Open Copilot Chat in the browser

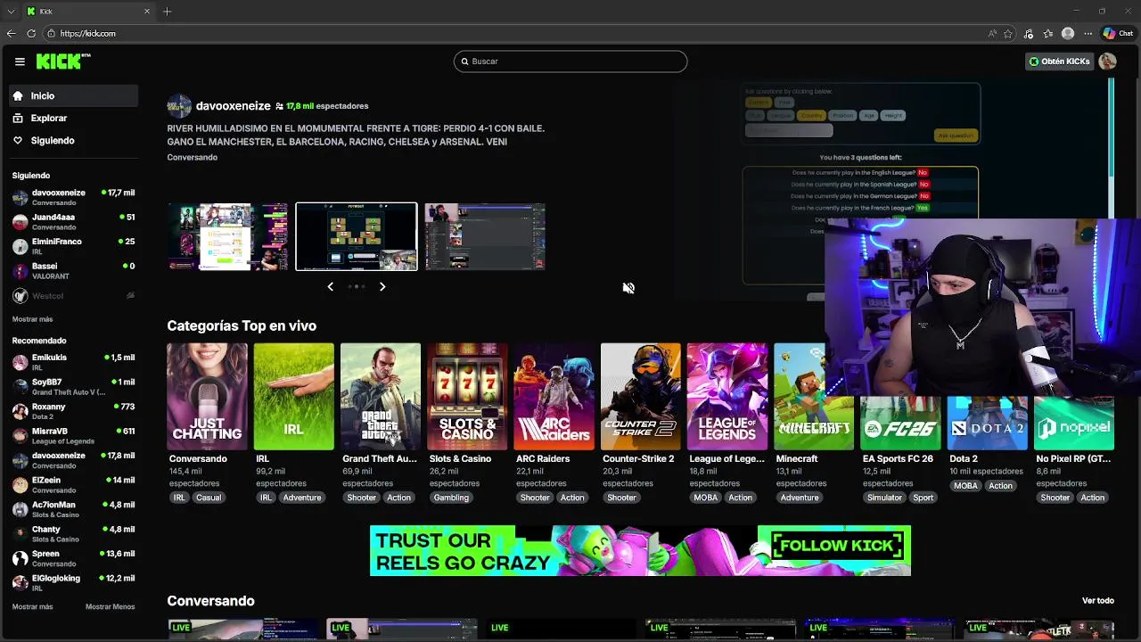tap(1118, 34)
